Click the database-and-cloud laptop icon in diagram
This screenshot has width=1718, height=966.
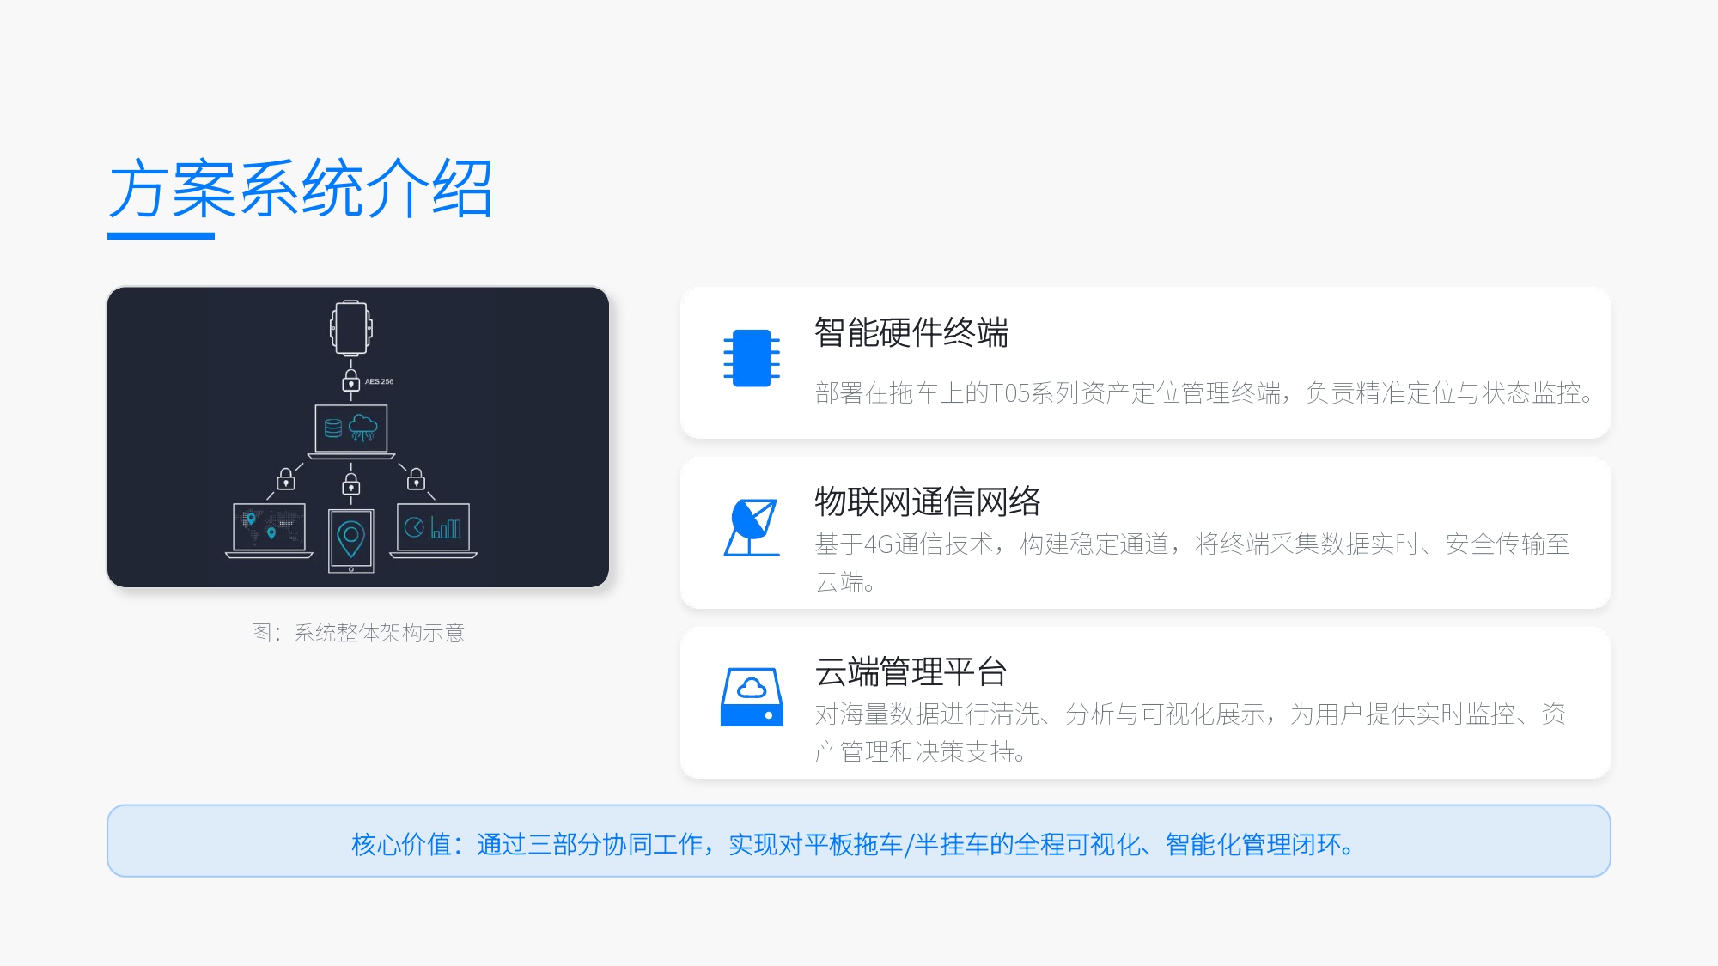pos(350,428)
